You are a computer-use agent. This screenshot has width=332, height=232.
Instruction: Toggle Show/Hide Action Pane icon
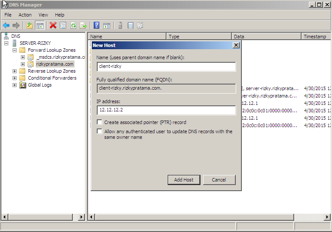[x=107, y=26]
